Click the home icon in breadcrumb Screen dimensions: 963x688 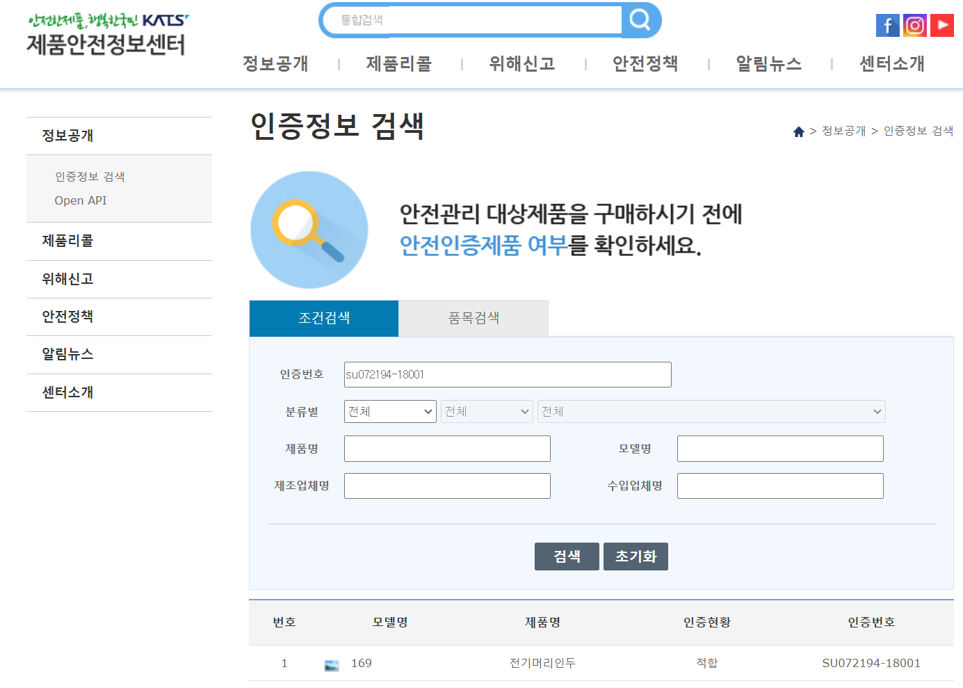coord(799,131)
